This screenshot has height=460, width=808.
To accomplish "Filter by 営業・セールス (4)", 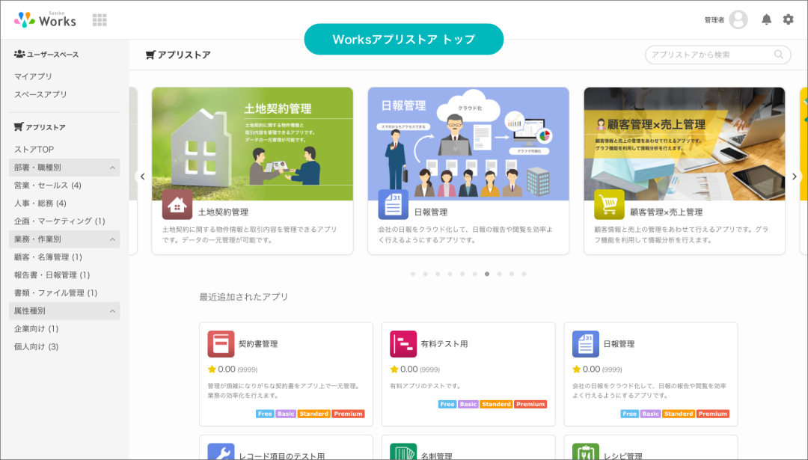I will click(47, 185).
